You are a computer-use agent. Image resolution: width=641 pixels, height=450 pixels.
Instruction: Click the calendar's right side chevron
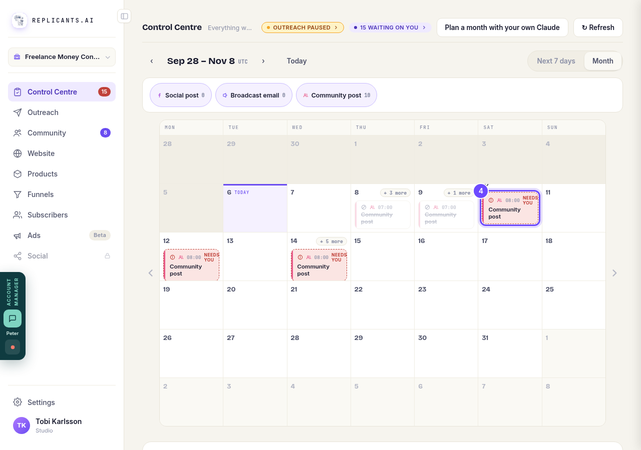614,273
